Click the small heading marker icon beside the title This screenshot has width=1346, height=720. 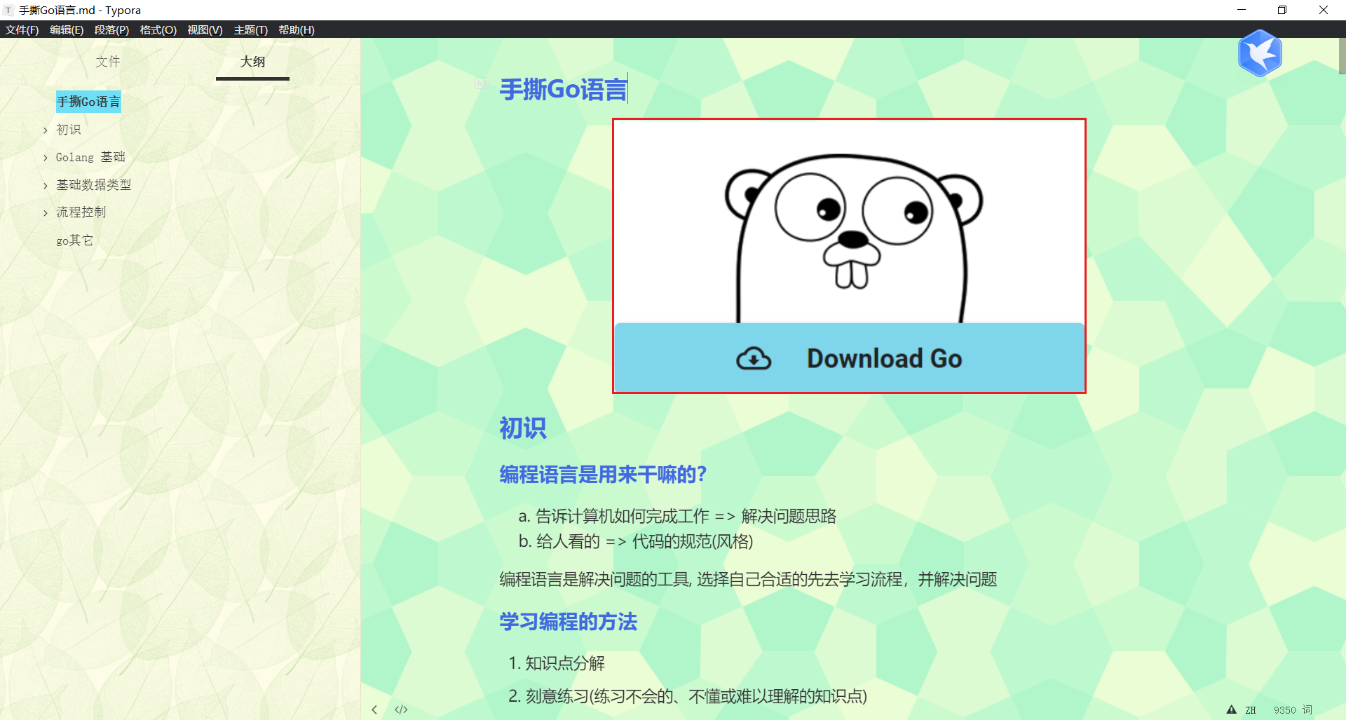481,83
